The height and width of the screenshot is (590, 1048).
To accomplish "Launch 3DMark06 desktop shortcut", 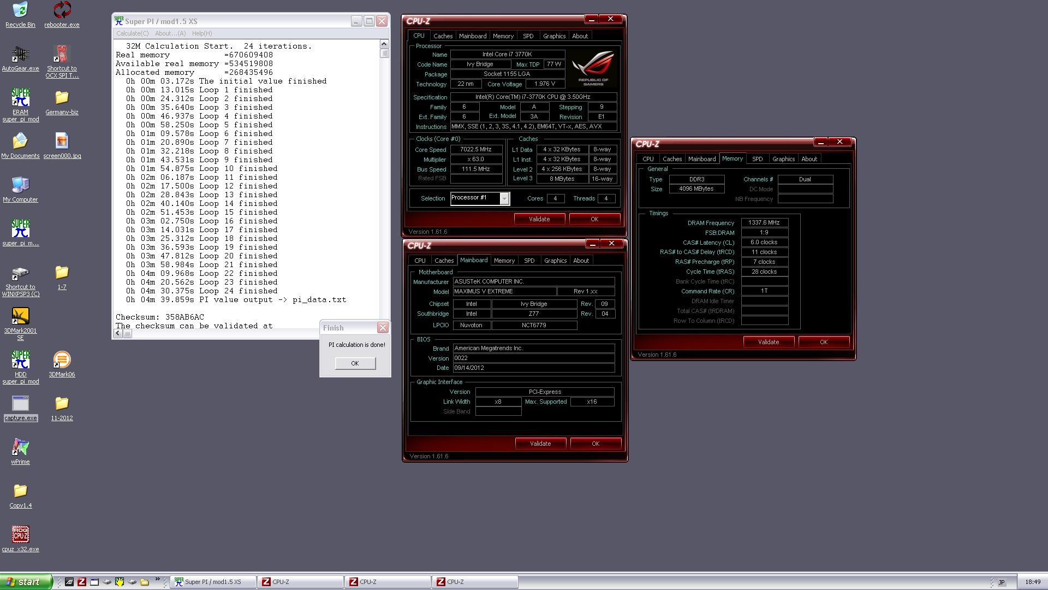I will click(62, 364).
